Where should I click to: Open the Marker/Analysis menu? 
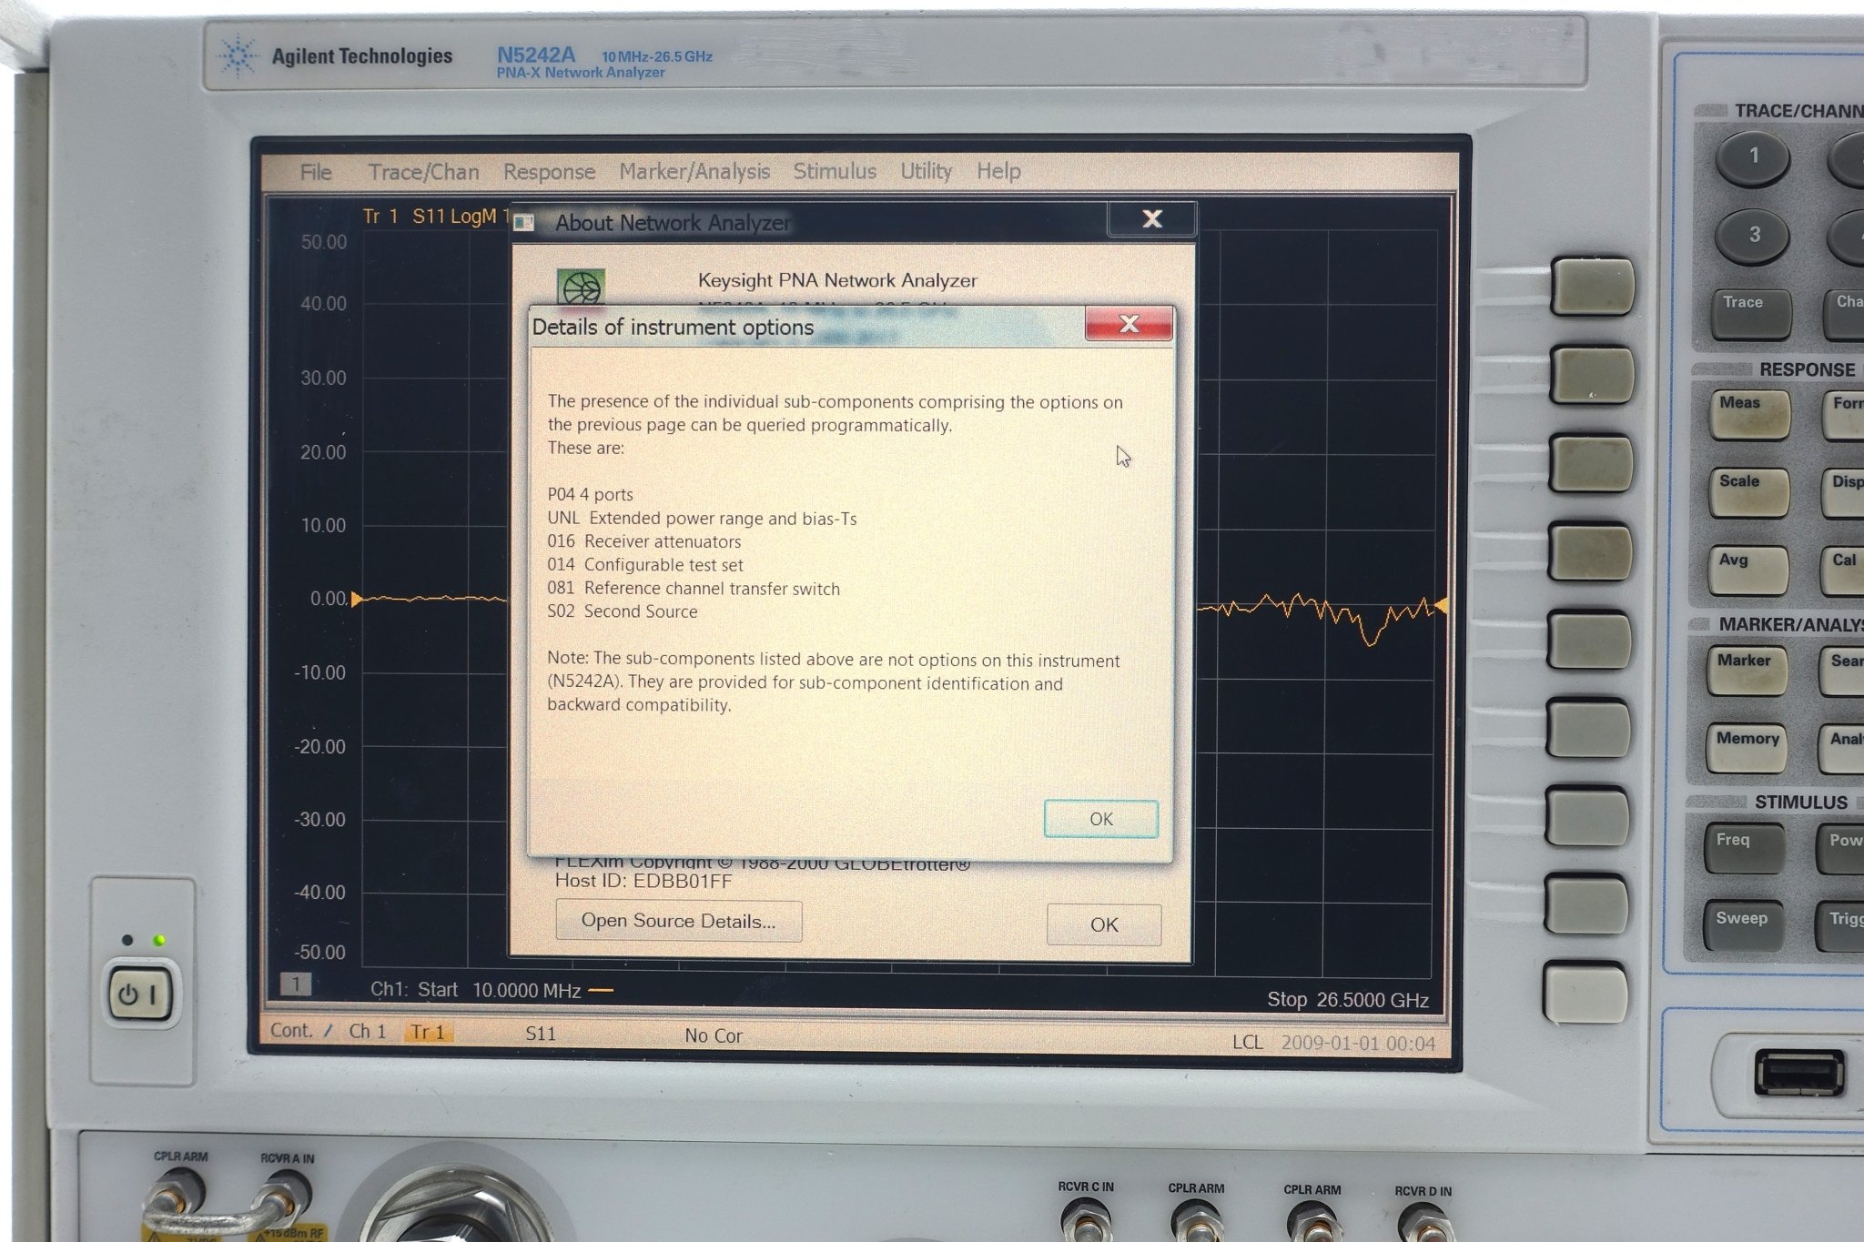coord(694,171)
